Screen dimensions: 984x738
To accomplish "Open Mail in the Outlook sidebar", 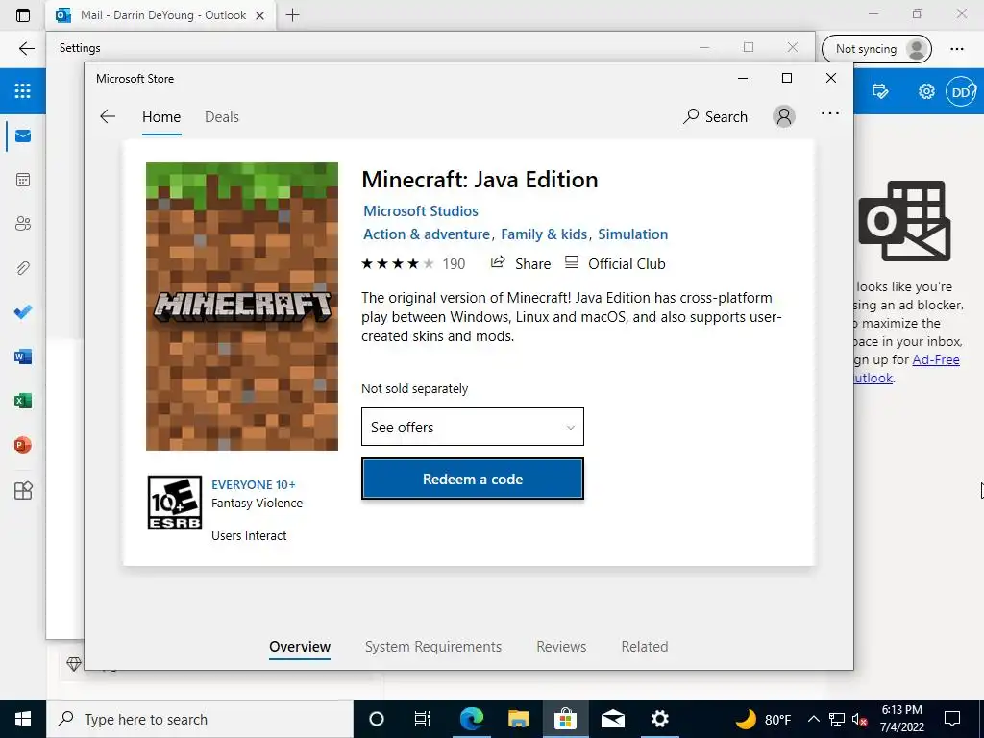I will [23, 136].
